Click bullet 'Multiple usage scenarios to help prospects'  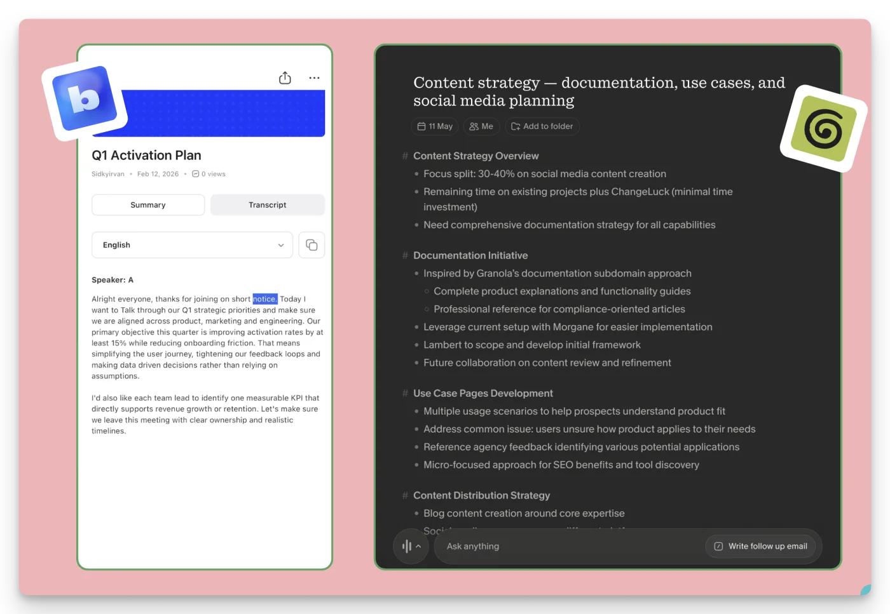click(x=574, y=411)
